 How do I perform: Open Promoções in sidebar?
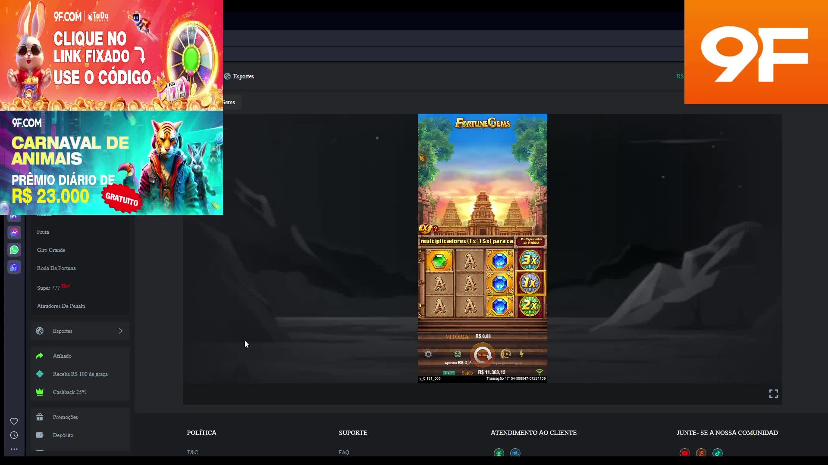[66, 417]
